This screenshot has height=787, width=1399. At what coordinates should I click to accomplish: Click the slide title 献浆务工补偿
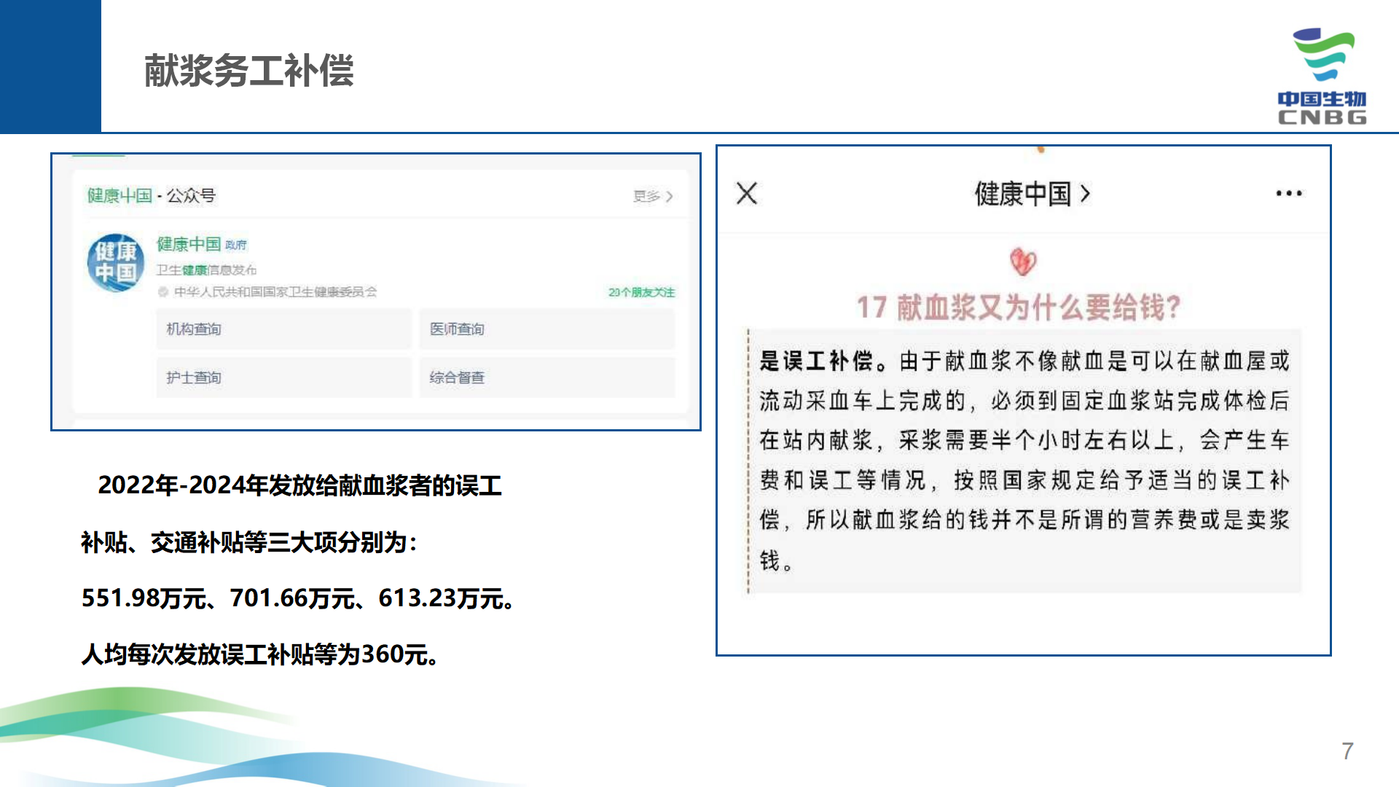(248, 71)
